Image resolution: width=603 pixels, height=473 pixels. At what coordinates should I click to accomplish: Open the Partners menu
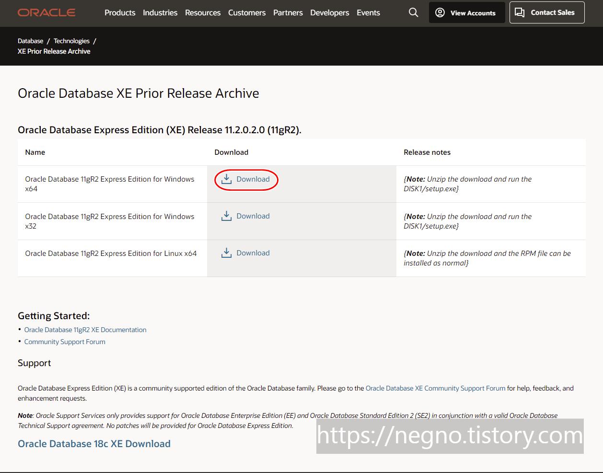click(x=288, y=12)
